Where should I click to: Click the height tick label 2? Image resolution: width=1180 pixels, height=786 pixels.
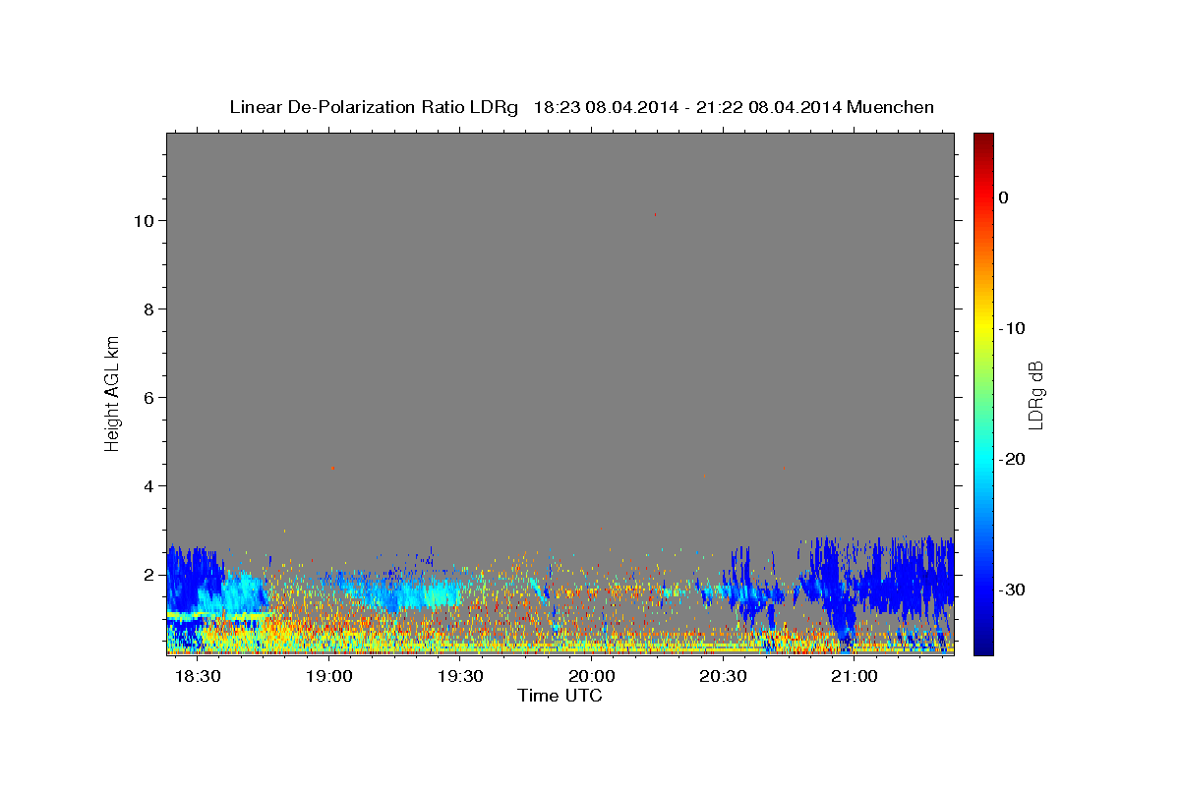click(150, 575)
